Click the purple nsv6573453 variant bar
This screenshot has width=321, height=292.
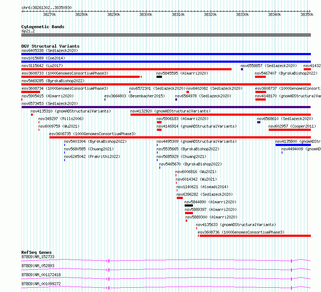166,107
